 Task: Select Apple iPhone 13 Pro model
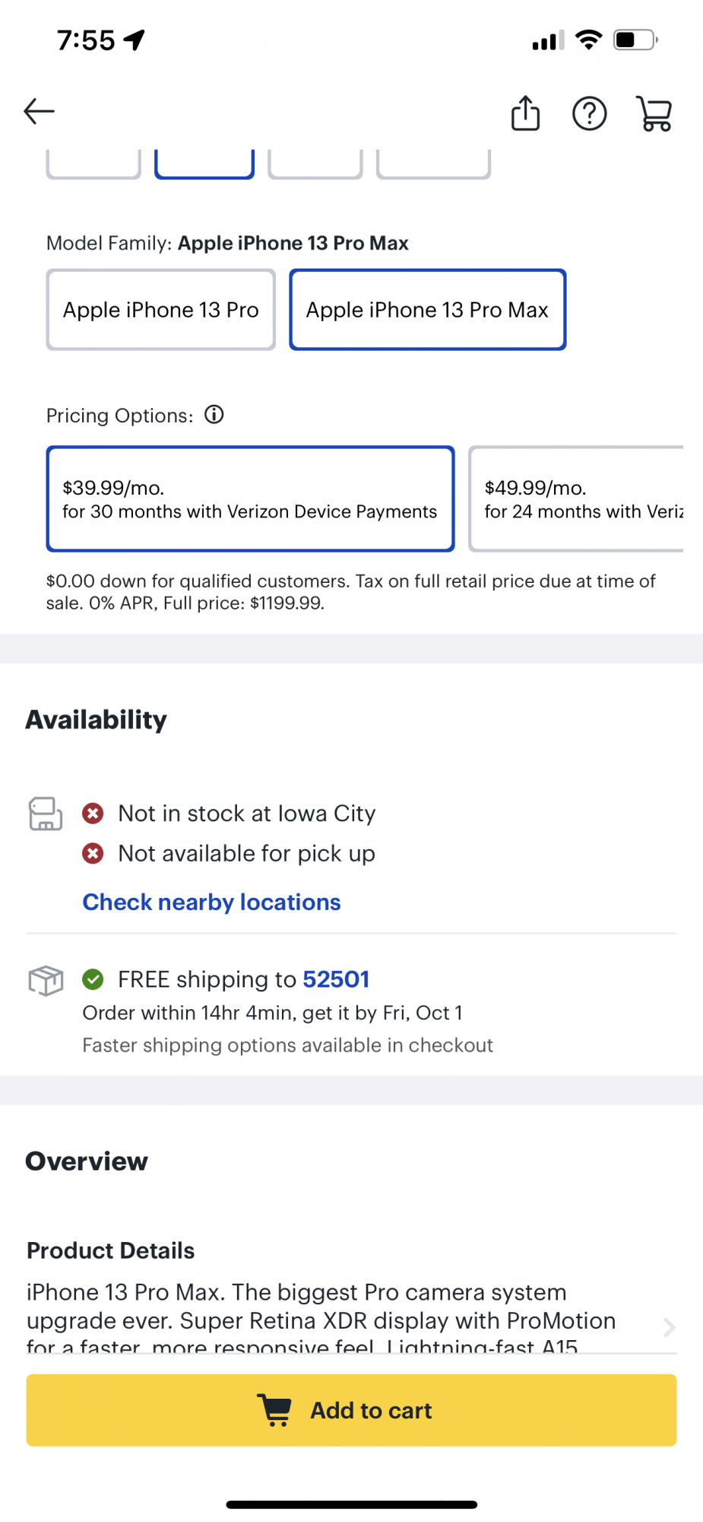point(160,310)
